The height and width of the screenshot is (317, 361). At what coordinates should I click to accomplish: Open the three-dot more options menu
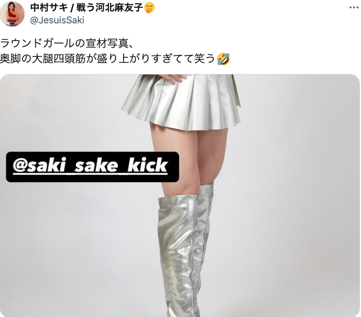(354, 8)
